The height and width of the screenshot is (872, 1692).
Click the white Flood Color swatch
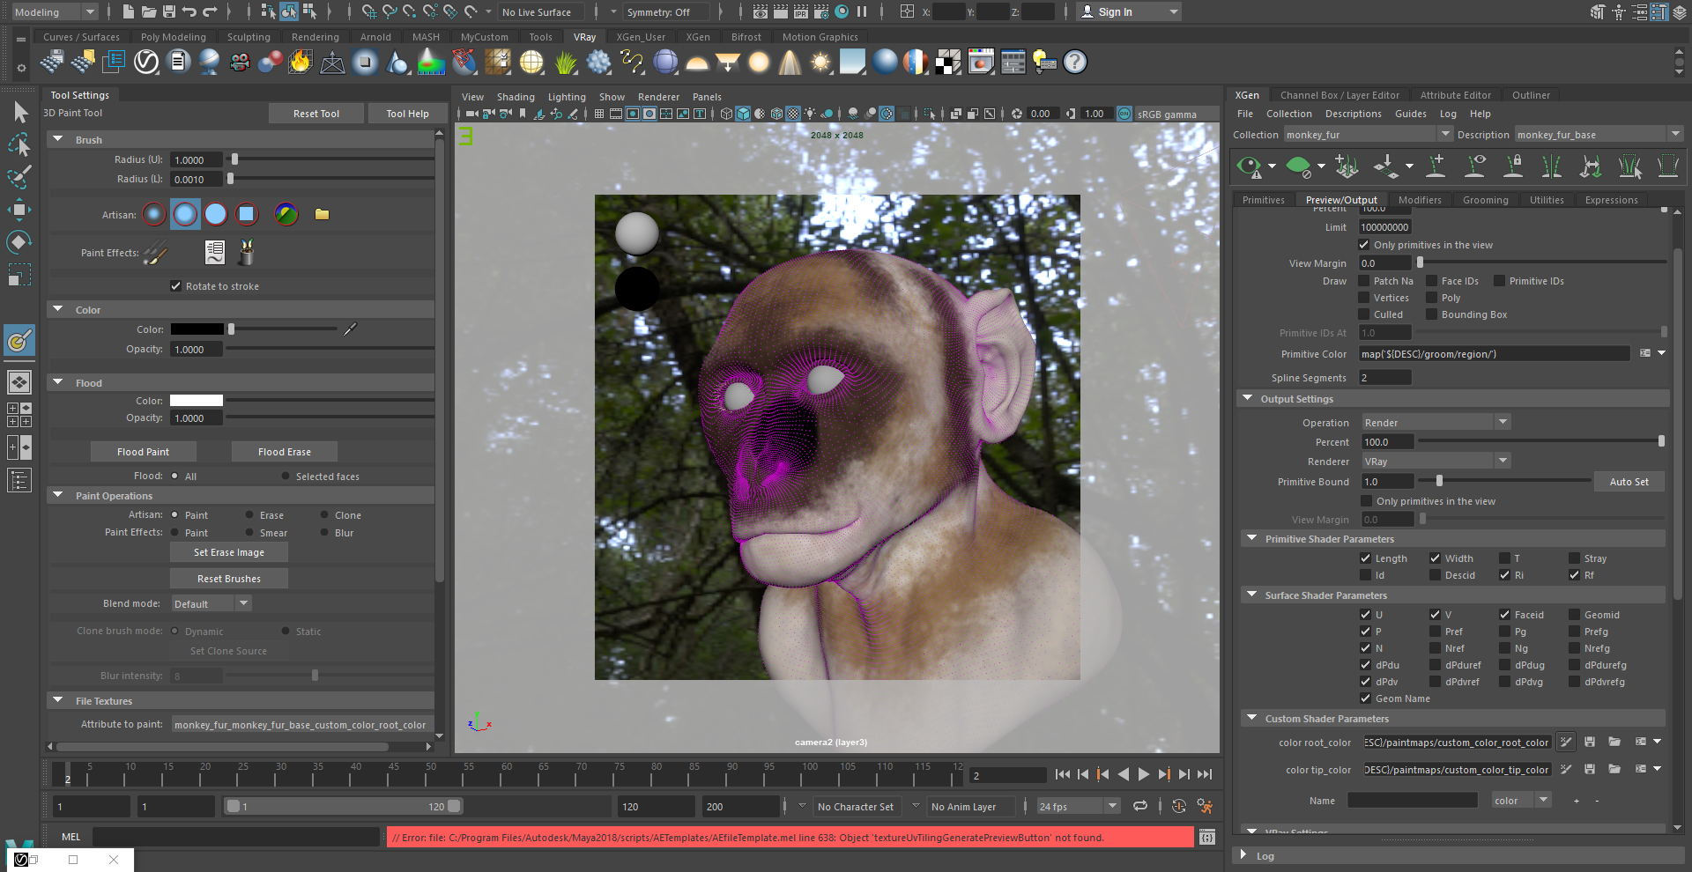(197, 401)
